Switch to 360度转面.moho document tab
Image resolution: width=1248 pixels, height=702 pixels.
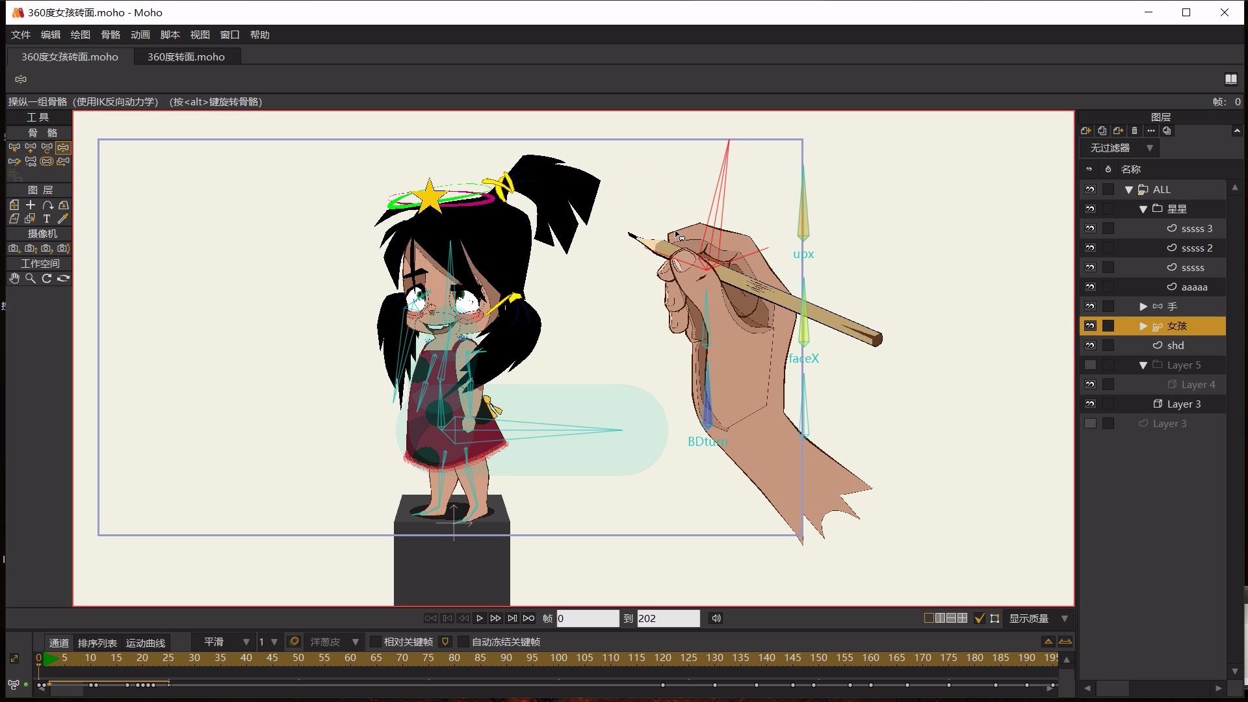[186, 57]
